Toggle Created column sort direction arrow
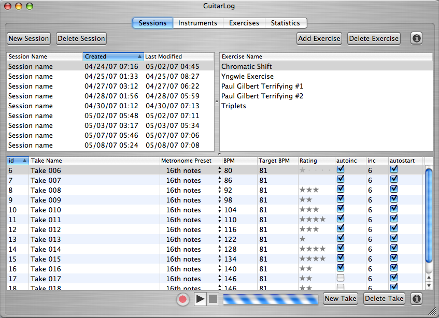Screen dimensions: 439x318 pos(139,56)
